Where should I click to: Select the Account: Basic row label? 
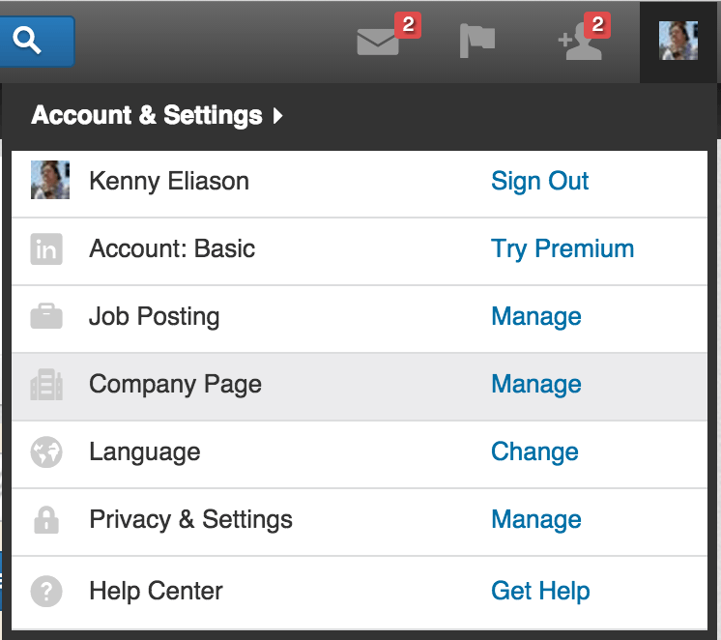172,248
